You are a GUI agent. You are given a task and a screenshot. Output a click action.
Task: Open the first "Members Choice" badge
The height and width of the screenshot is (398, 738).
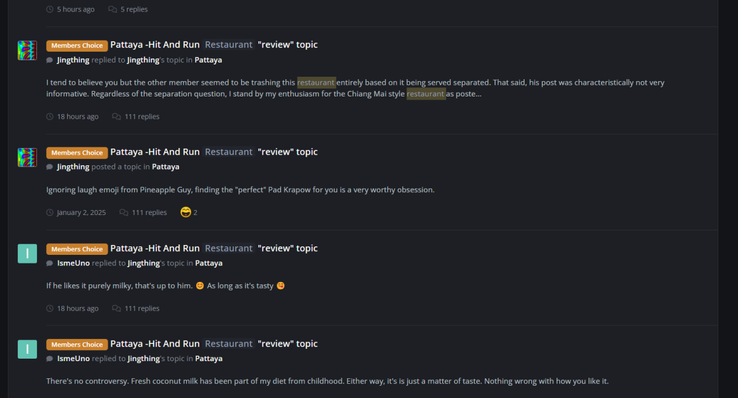click(x=77, y=45)
